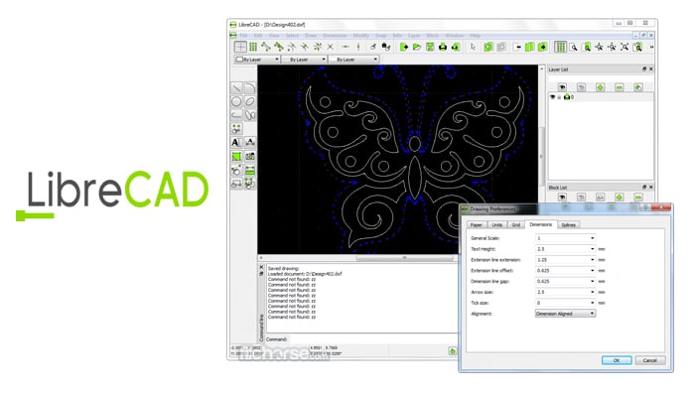The image size is (695, 397).
Task: Toggle the grid display button in toolbar
Action: pyautogui.click(x=561, y=47)
